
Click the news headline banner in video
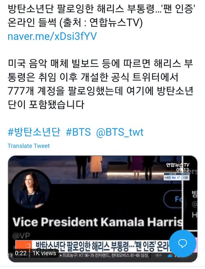[x=102, y=246]
